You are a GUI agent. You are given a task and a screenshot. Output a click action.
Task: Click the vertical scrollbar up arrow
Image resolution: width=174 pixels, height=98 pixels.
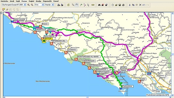173,13
